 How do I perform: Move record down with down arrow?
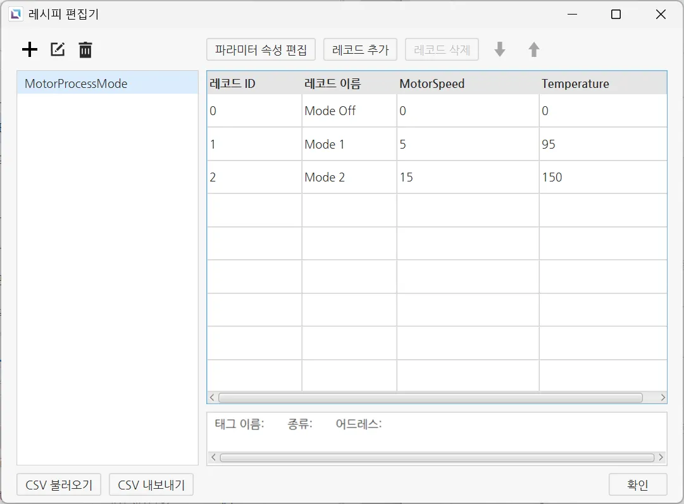[x=500, y=49]
